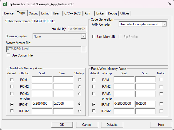Enable the Use MicroLIB checkbox
174x130 pixels.
coord(94,37)
